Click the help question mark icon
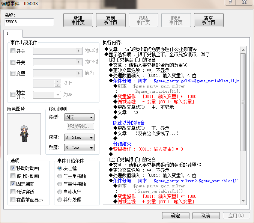The image size is (254, 223). [x=230, y=2]
